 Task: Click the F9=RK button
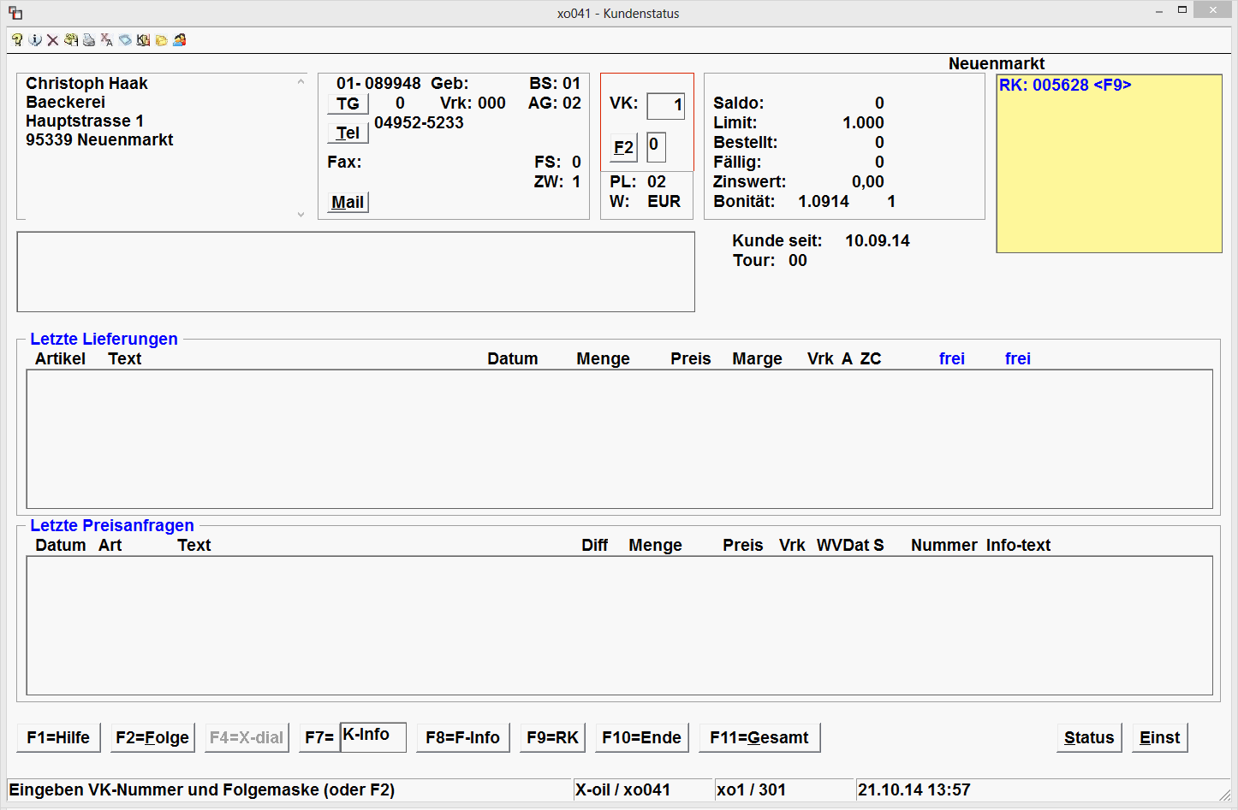tap(552, 737)
